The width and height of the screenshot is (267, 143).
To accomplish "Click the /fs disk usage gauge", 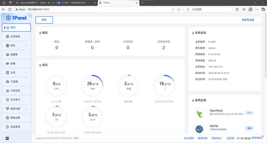I will click(x=56, y=117).
